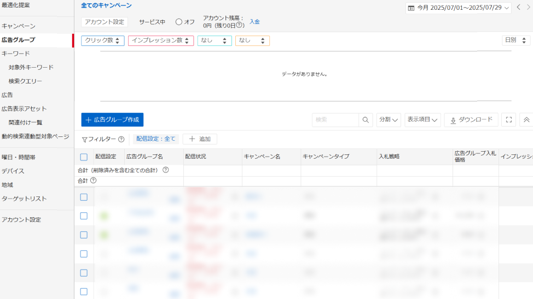The width and height of the screenshot is (533, 299).
Task: Open help icon for 合計（削除済みを含む全ての合計）
Action: pos(166,170)
